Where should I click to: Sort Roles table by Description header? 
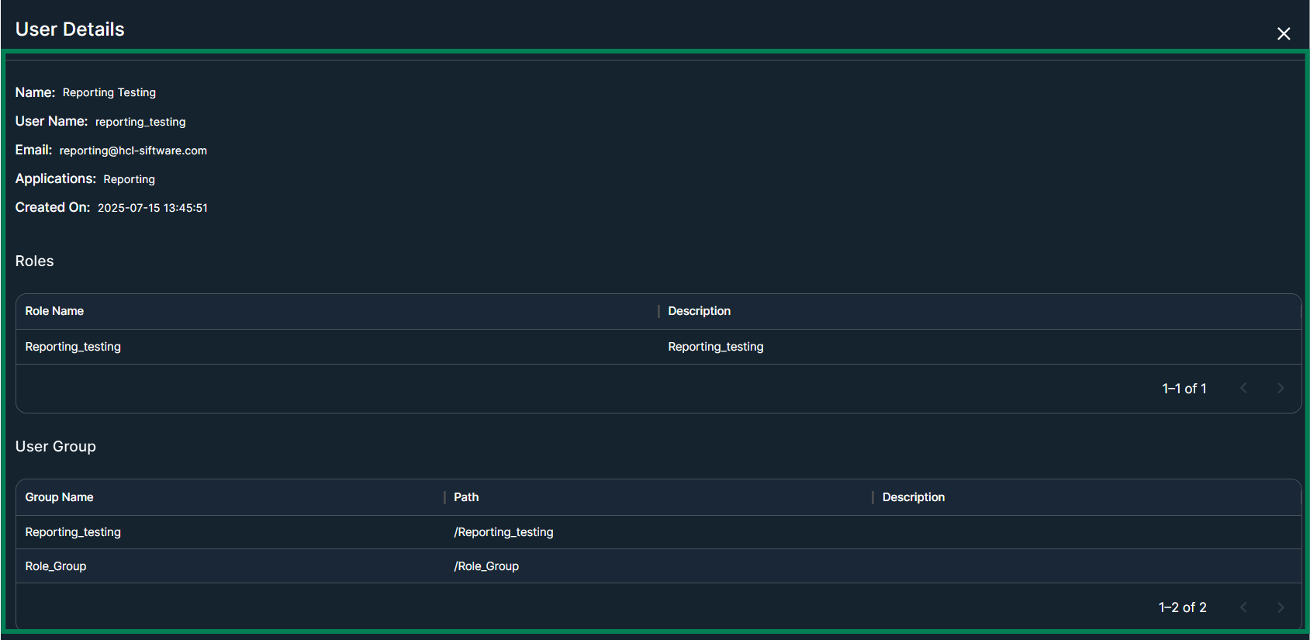(x=700, y=311)
